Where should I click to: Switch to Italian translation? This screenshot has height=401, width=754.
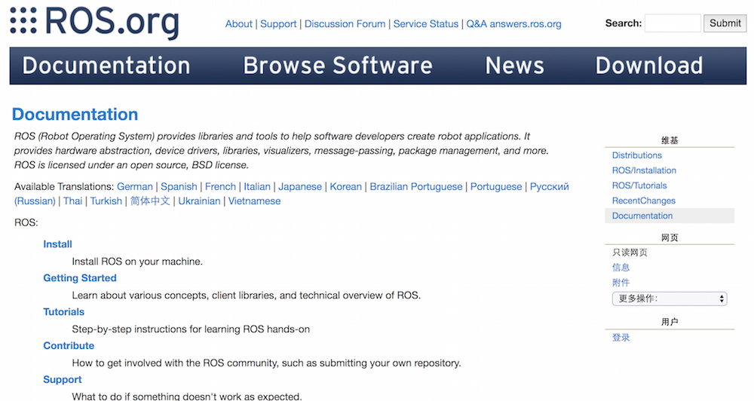pos(257,187)
